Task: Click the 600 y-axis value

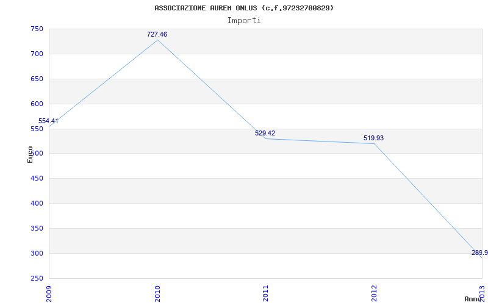Action: [37, 104]
